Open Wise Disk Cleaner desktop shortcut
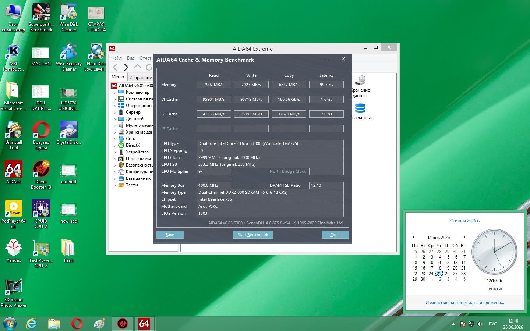Screen dimensions: 530x331 click(69, 17)
